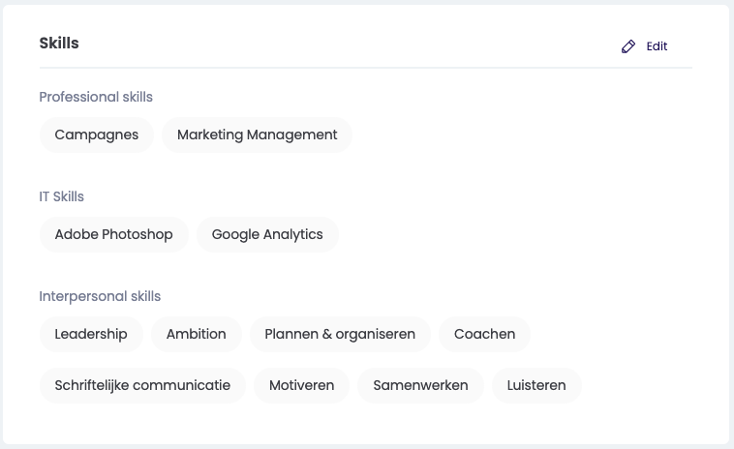Click the Samenwerken skill chip
The height and width of the screenshot is (449, 734).
coord(420,385)
